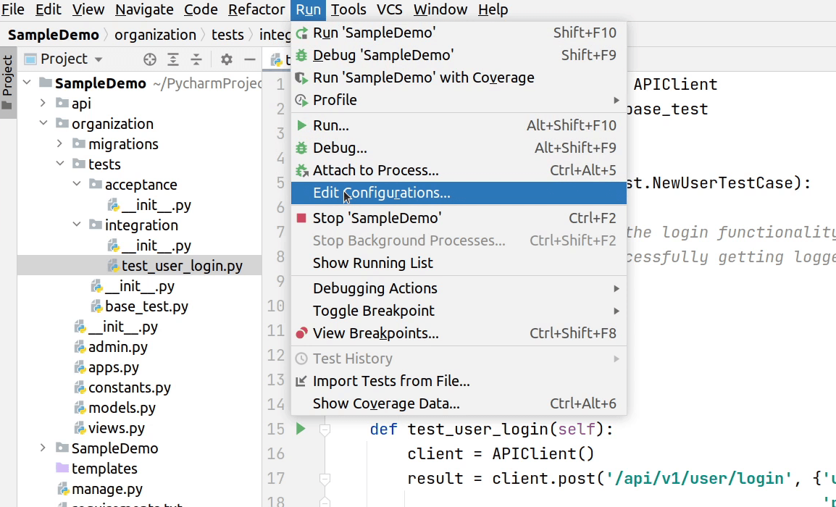836x507 pixels.
Task: Open Debugging Actions submenu
Action: (375, 288)
